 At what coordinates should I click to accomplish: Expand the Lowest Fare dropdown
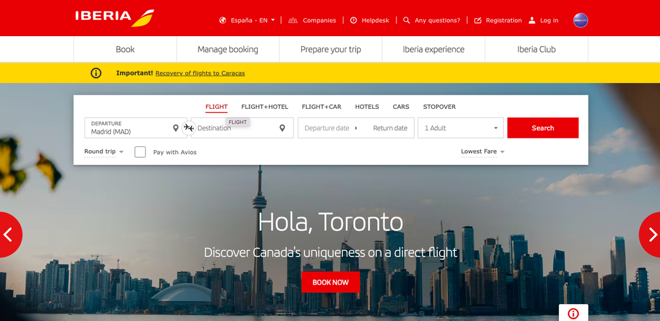tap(483, 151)
